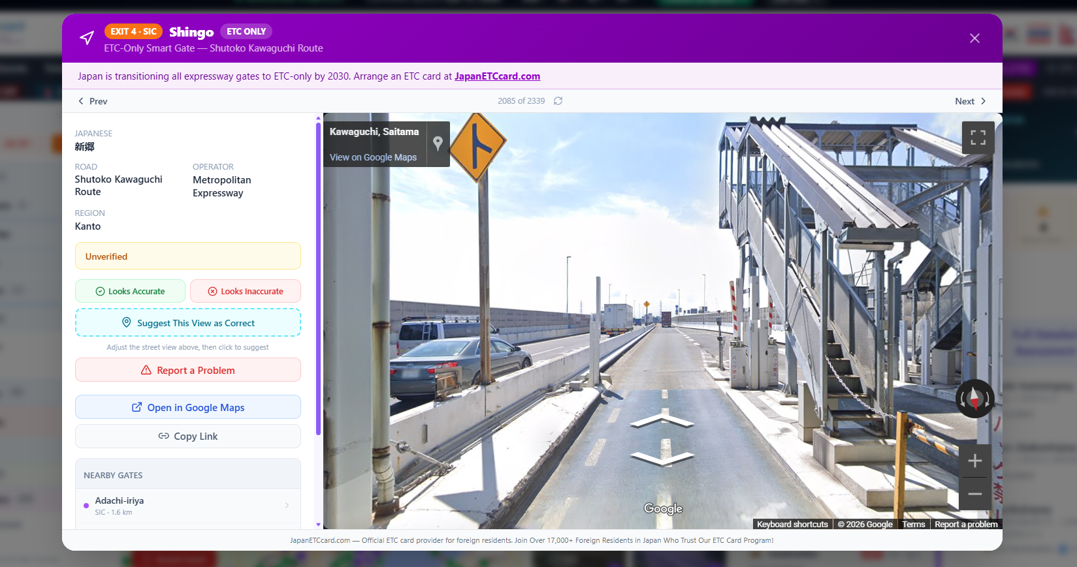This screenshot has width=1077, height=567.
Task: Click the refresh icon beside 2085 of 2339
Action: tap(558, 101)
